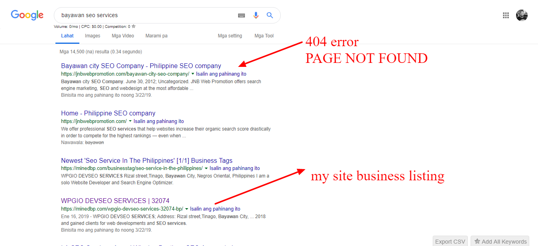Translate the WPGIO DEVSEO SERVICES page

coord(215,209)
